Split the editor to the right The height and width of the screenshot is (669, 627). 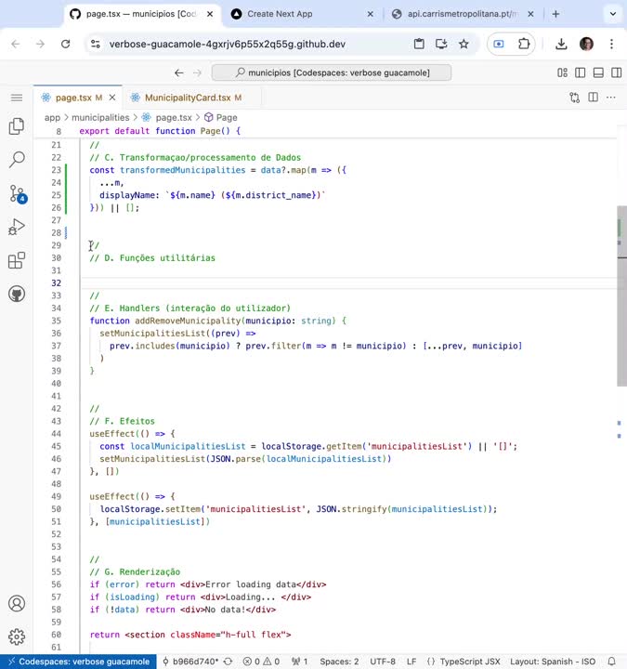point(593,98)
